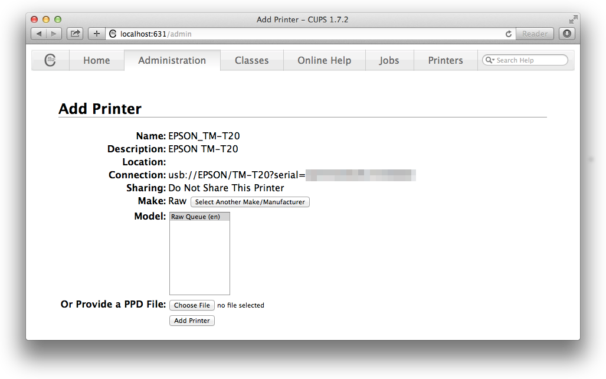Click the CUPS logo icon
Image resolution: width=606 pixels, height=379 pixels.
50,60
